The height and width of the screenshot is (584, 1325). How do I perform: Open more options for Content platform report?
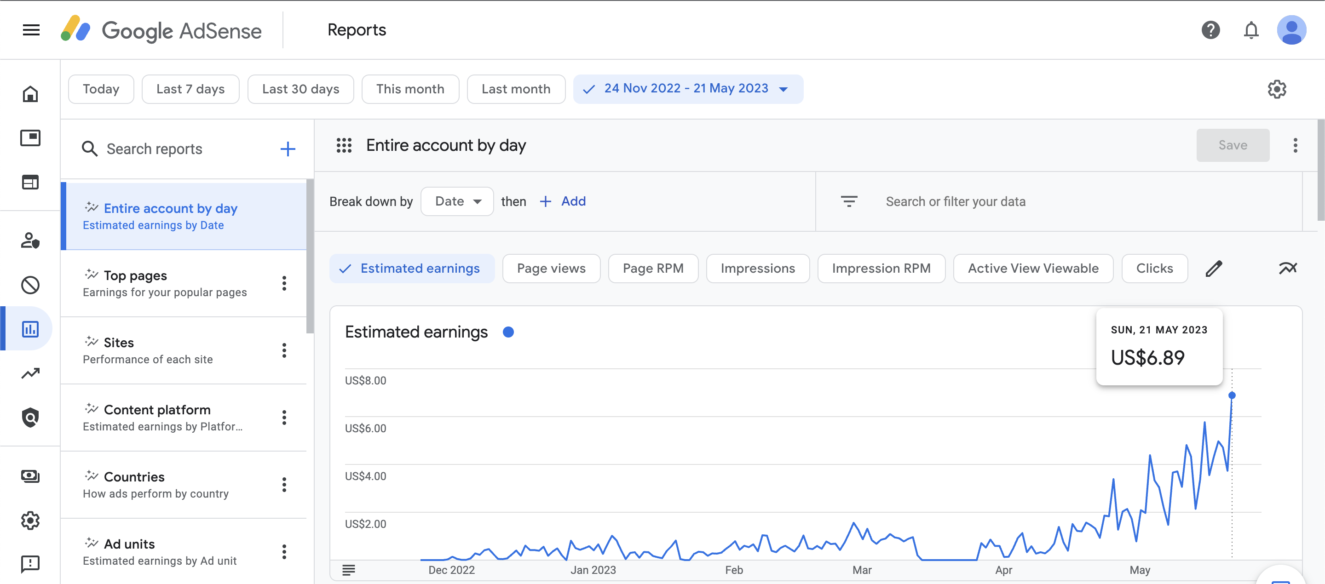(x=284, y=418)
